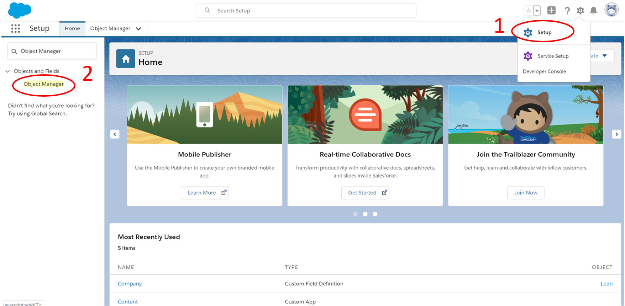Open the Lead object link
This screenshot has height=306, width=625.
click(606, 284)
